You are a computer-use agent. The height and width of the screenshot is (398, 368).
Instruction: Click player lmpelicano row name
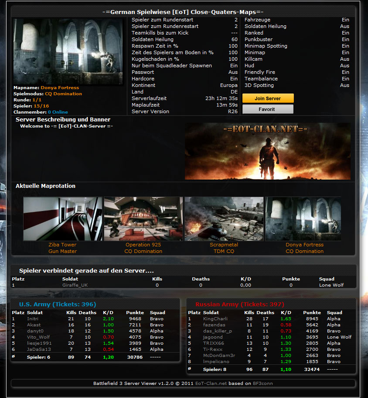point(216,361)
